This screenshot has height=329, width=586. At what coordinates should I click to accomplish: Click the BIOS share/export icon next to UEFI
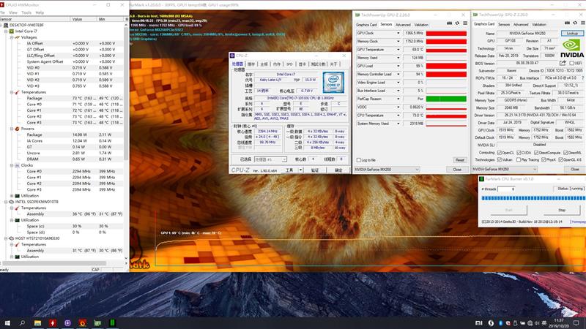(563, 63)
